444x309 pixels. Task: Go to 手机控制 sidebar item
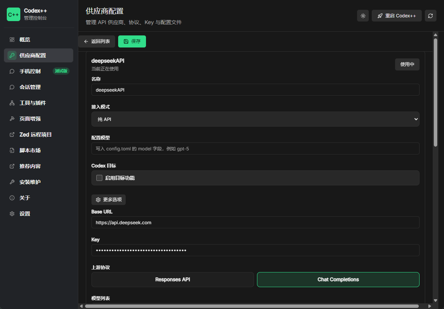click(38, 72)
